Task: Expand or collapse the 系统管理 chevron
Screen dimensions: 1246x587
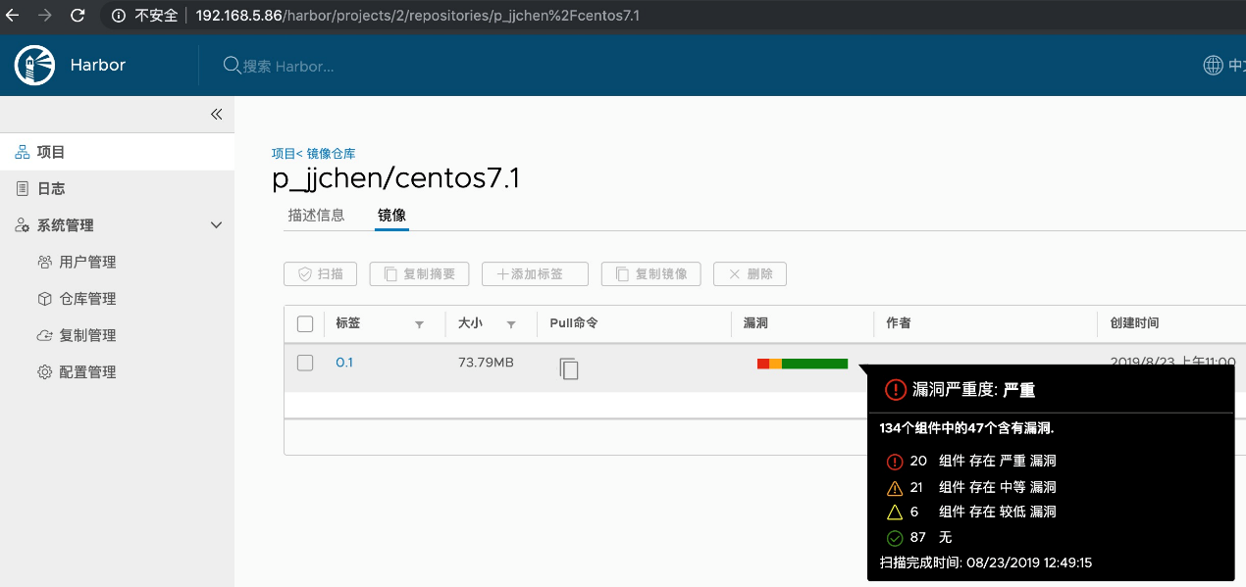Action: [x=217, y=225]
